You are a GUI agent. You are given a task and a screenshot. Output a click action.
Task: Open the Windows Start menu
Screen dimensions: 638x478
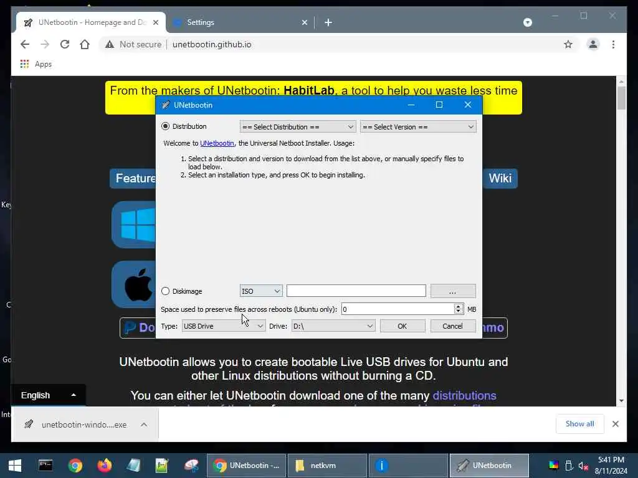tap(15, 466)
